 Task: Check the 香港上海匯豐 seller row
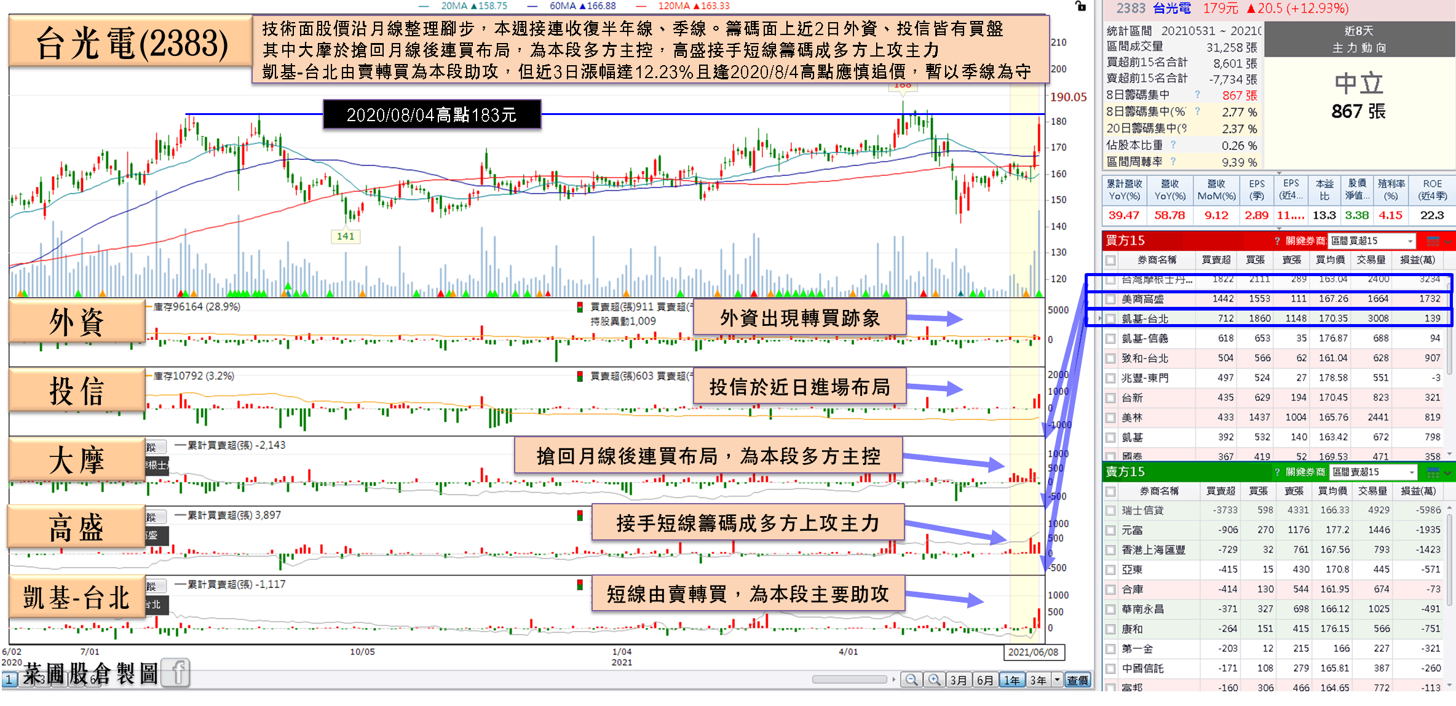point(1110,550)
